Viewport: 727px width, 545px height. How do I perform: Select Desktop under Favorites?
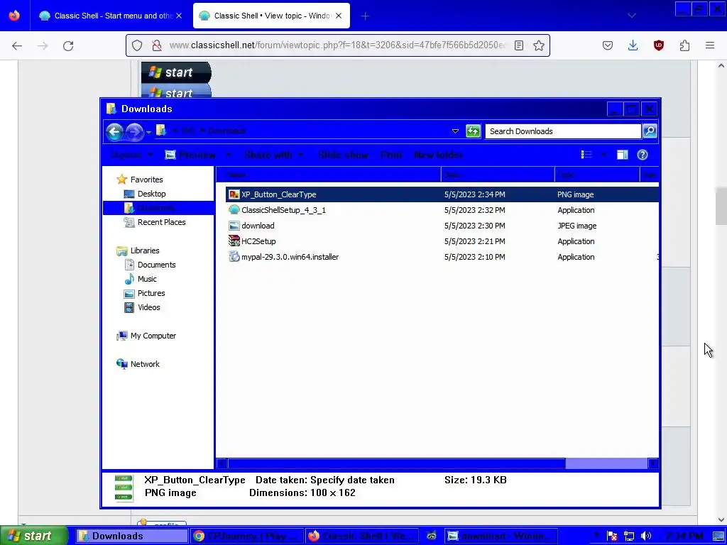click(151, 194)
